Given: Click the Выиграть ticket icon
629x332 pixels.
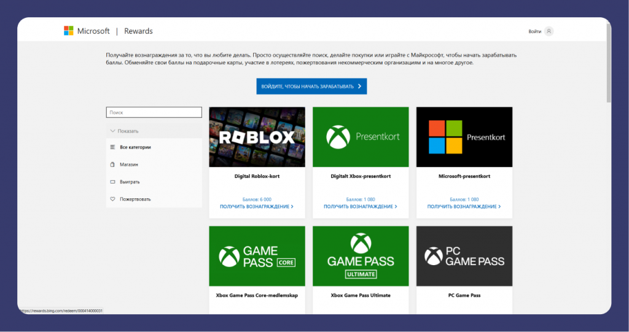Looking at the screenshot, I should tap(112, 182).
